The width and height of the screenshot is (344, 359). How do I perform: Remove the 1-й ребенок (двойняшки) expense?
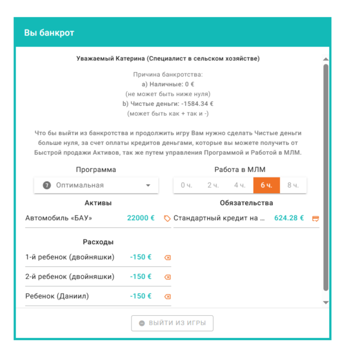click(168, 257)
